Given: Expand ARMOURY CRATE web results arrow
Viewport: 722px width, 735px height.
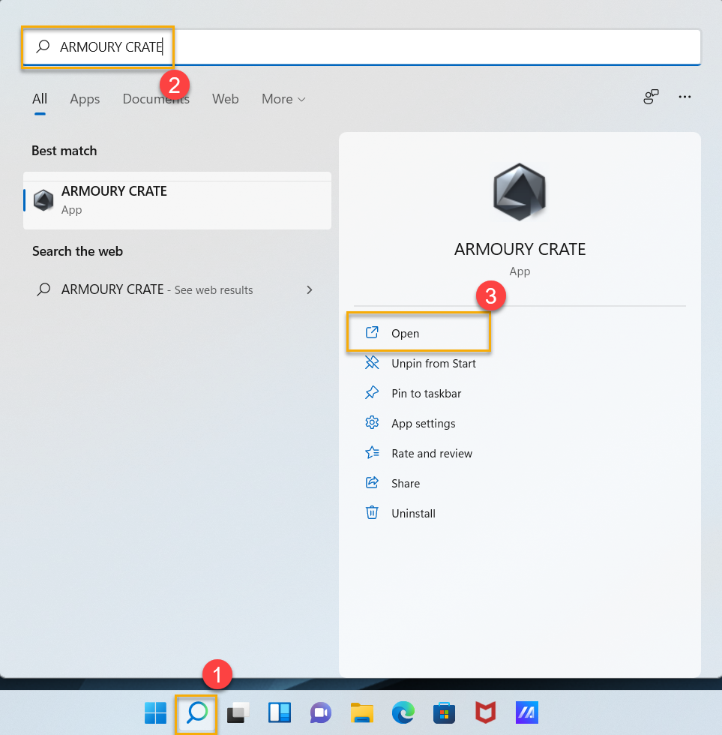Looking at the screenshot, I should pyautogui.click(x=309, y=289).
